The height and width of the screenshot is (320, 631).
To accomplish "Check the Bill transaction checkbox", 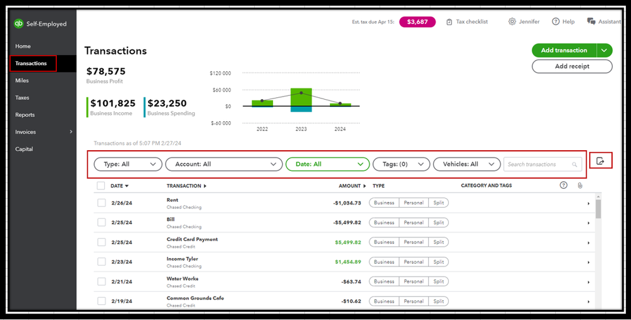I will [101, 222].
